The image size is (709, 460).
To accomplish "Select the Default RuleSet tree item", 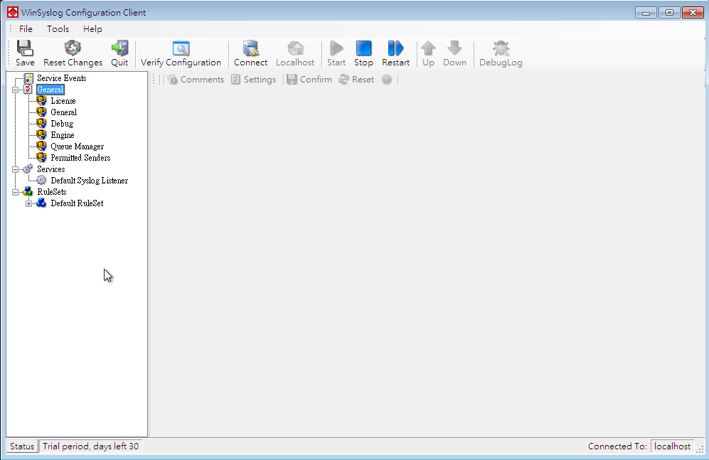I will point(77,203).
